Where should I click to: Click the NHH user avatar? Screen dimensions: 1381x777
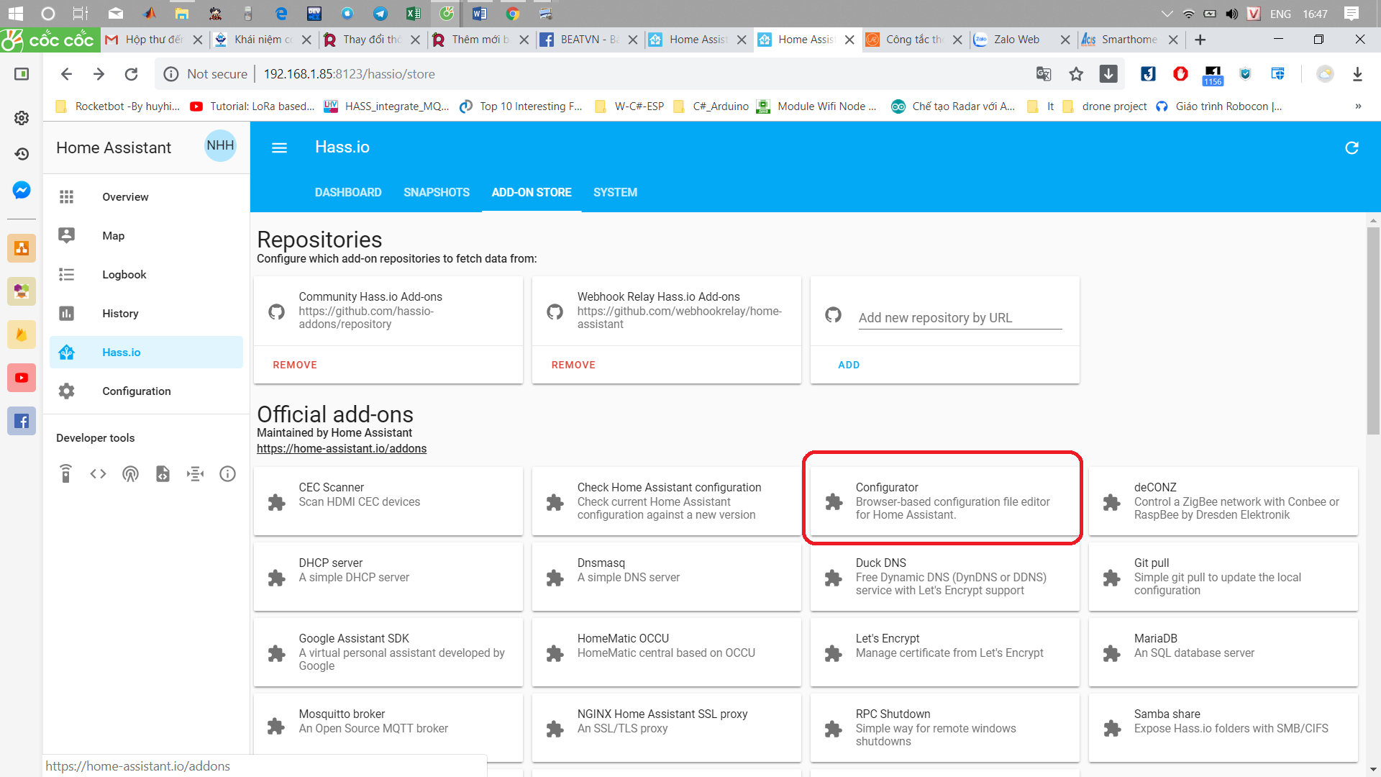point(220,145)
